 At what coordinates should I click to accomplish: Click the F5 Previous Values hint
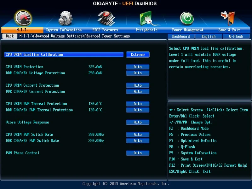click(190, 135)
